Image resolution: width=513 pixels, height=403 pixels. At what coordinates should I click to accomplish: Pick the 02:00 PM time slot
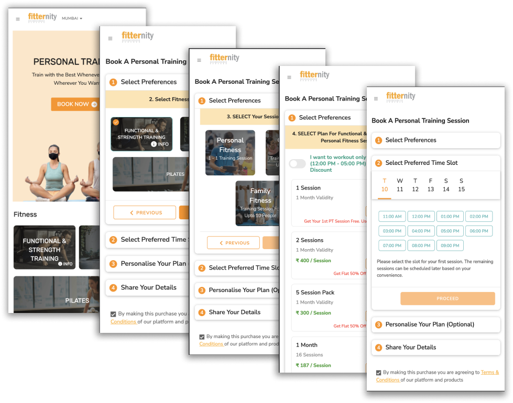pyautogui.click(x=479, y=216)
